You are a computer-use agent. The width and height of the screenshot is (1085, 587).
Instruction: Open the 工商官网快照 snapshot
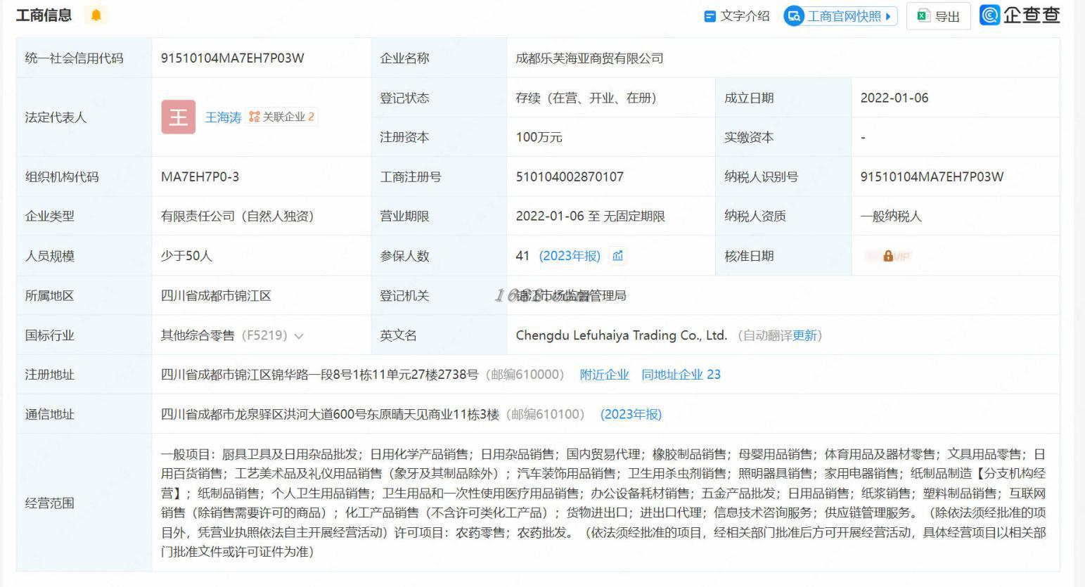point(840,15)
